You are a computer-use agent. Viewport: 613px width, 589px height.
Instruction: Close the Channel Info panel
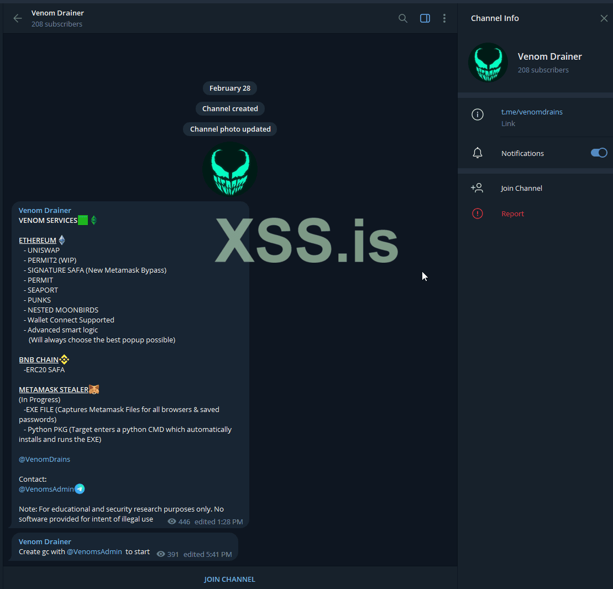point(604,18)
